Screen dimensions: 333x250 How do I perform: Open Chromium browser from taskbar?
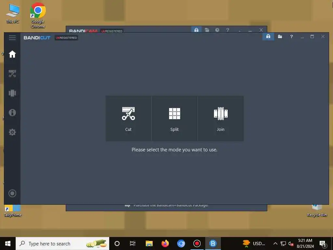181,243
